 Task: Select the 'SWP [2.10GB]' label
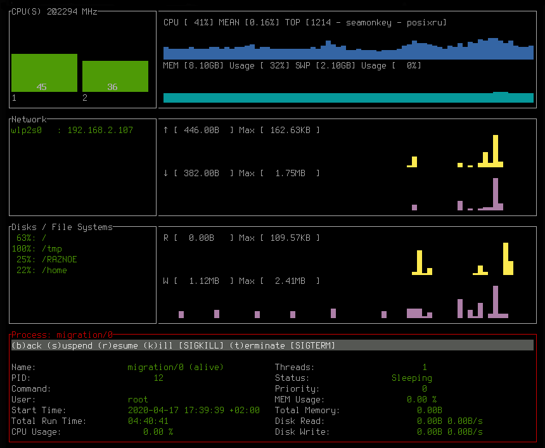point(325,66)
